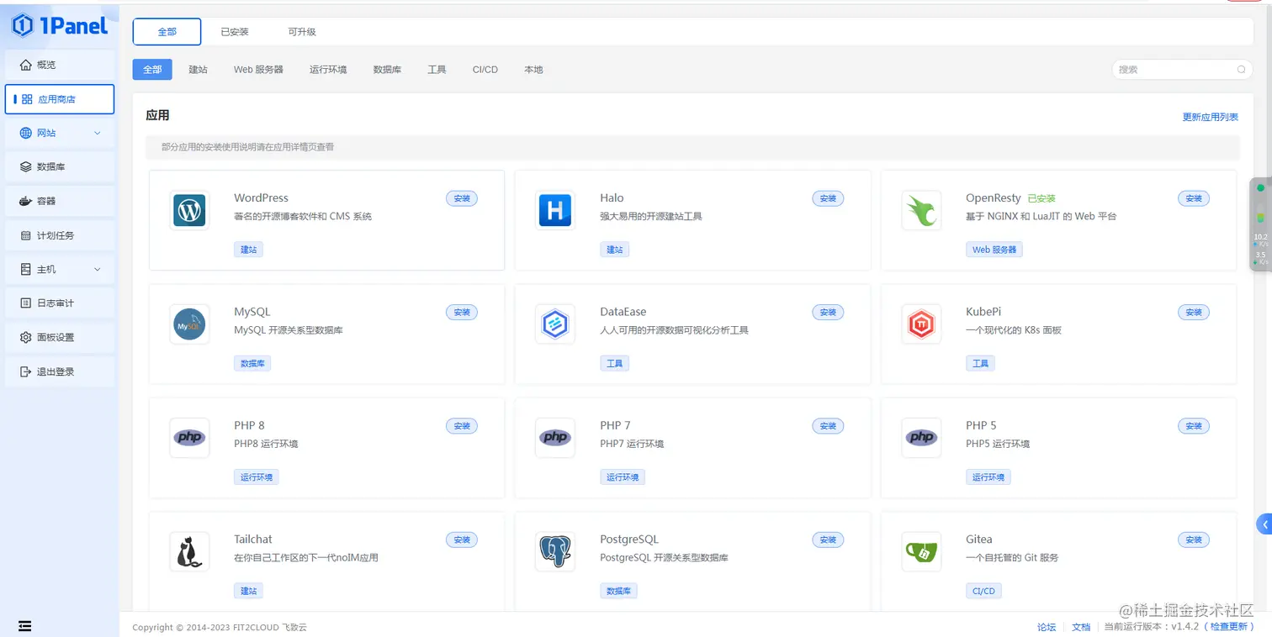Select the top 全部 tab
The image size is (1272, 637).
167,32
